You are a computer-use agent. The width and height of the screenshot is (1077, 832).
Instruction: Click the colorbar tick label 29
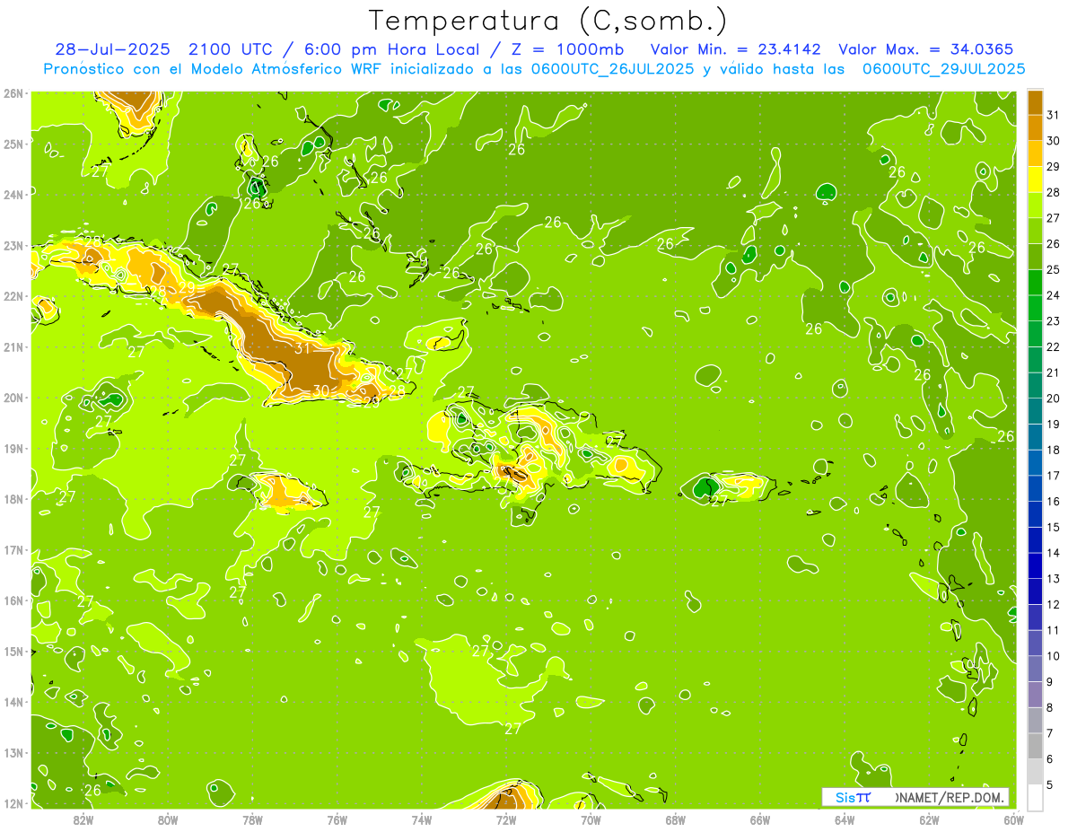1053,167
